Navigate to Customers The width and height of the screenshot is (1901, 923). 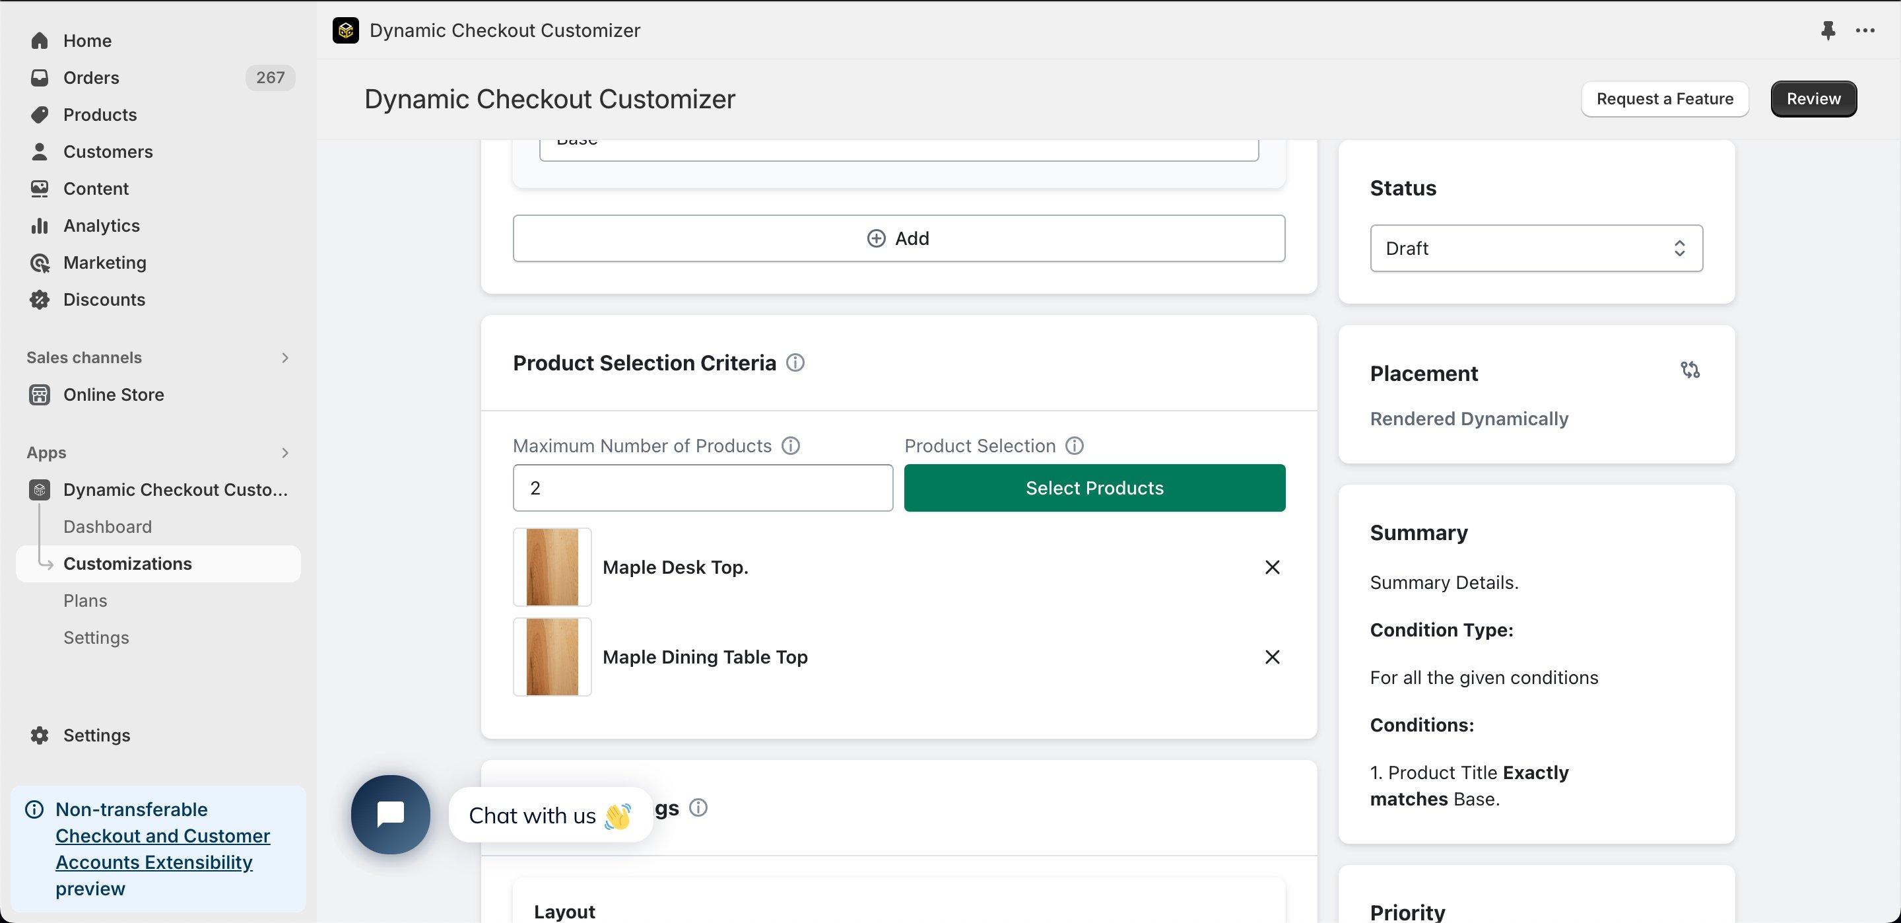coord(108,151)
